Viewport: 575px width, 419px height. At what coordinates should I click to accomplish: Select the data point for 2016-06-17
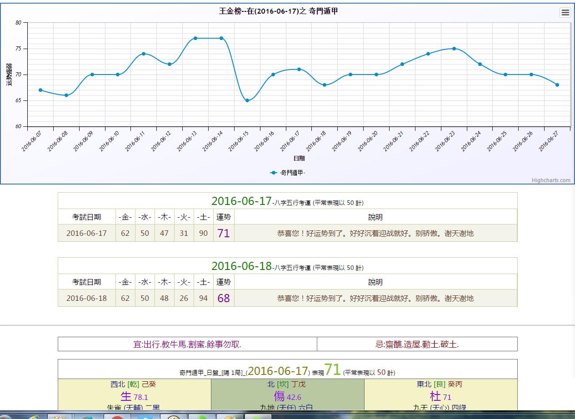point(299,70)
